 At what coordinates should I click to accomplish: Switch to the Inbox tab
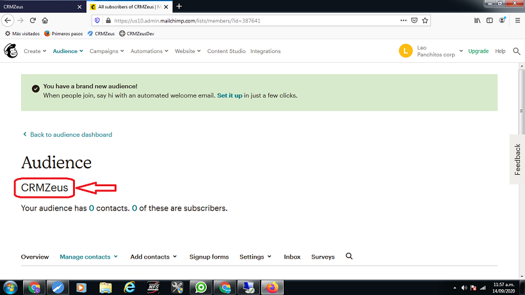pyautogui.click(x=292, y=257)
